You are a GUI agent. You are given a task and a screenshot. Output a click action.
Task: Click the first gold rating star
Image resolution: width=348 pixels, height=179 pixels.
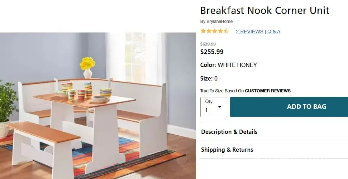click(x=203, y=31)
